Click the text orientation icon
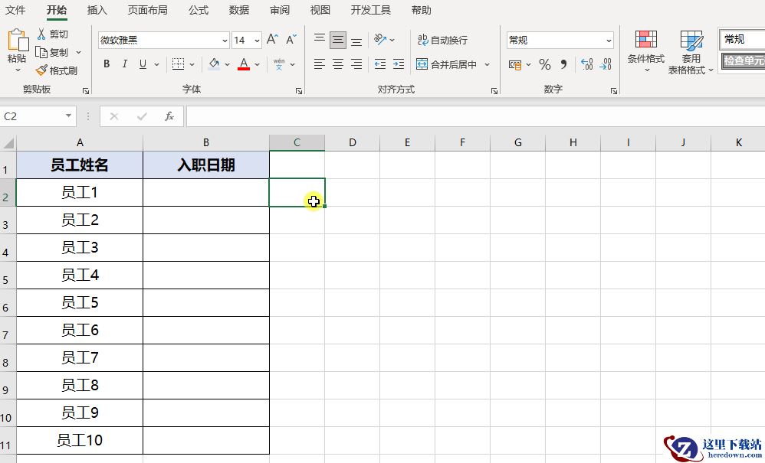The width and height of the screenshot is (765, 463). [x=380, y=39]
